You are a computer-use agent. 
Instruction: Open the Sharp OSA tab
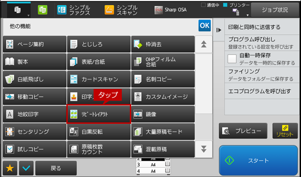click(x=170, y=10)
